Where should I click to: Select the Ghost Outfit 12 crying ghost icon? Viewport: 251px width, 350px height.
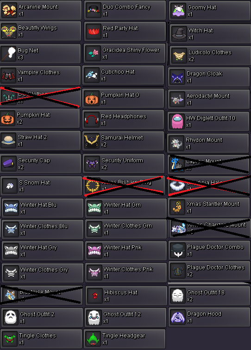click(94, 318)
